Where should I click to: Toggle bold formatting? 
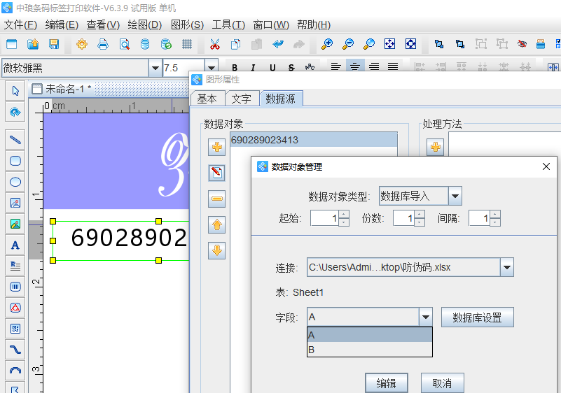(x=235, y=68)
